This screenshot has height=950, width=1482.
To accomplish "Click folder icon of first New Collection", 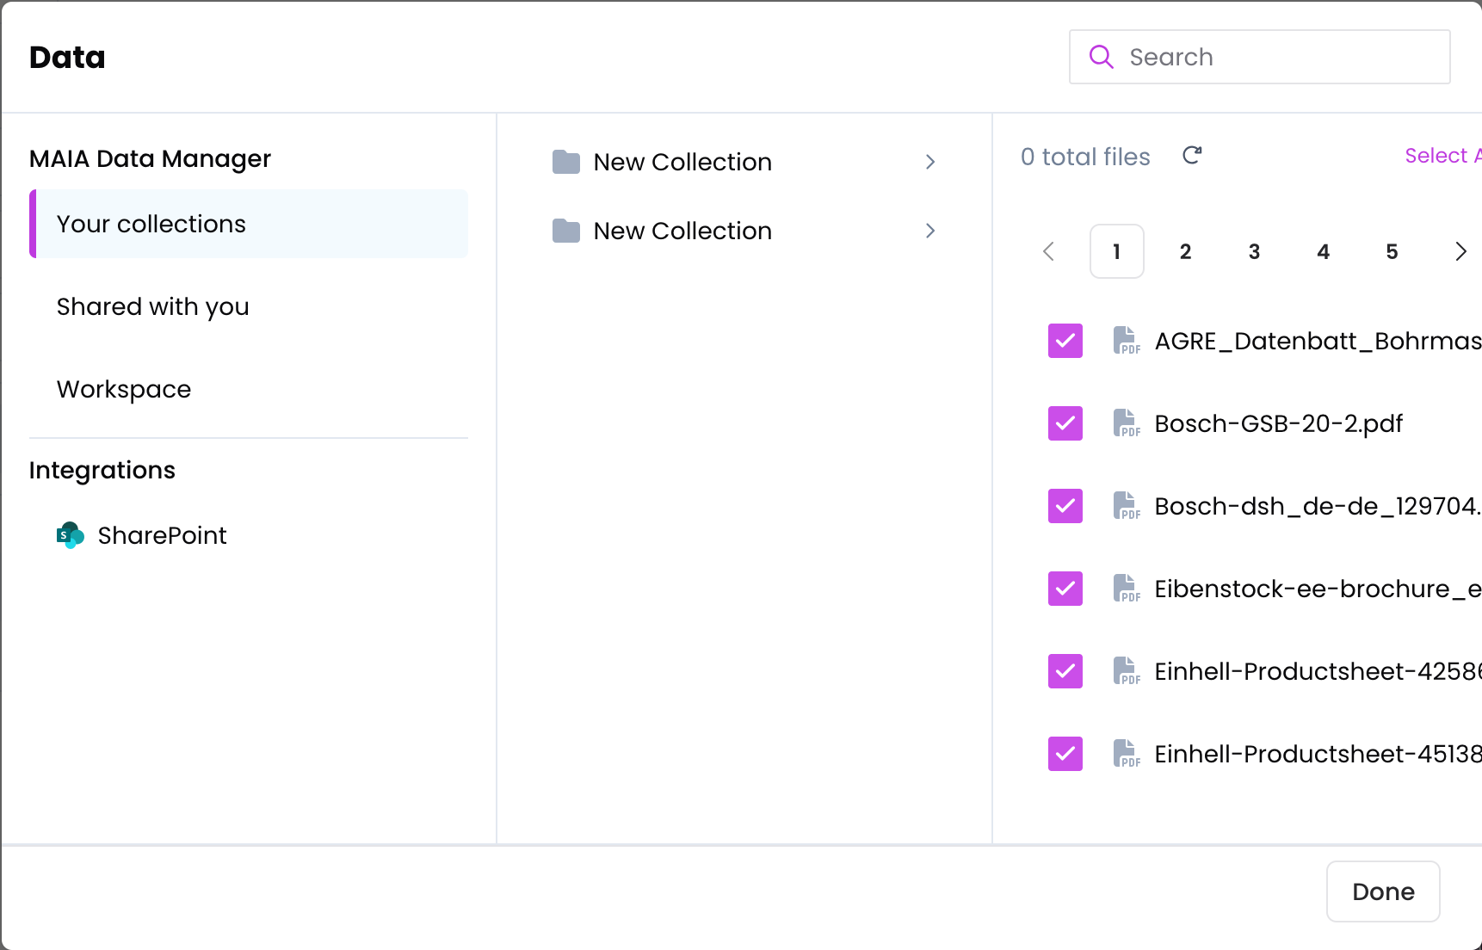I will (x=566, y=162).
